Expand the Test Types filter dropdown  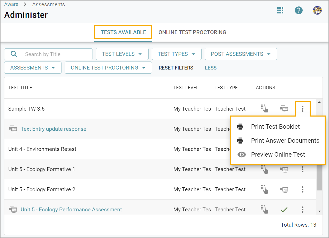click(176, 54)
